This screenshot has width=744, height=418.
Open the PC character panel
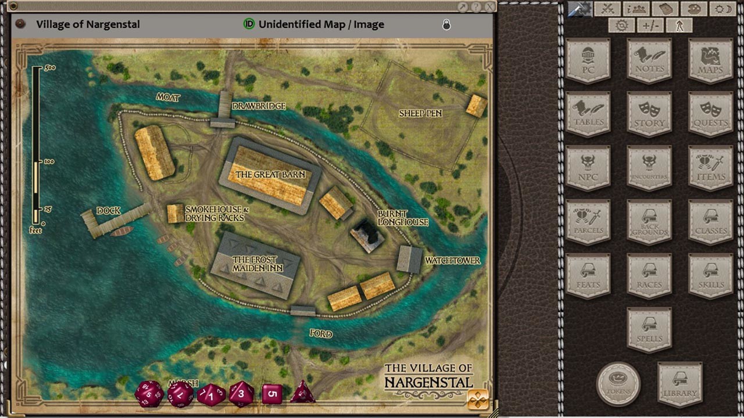589,61
